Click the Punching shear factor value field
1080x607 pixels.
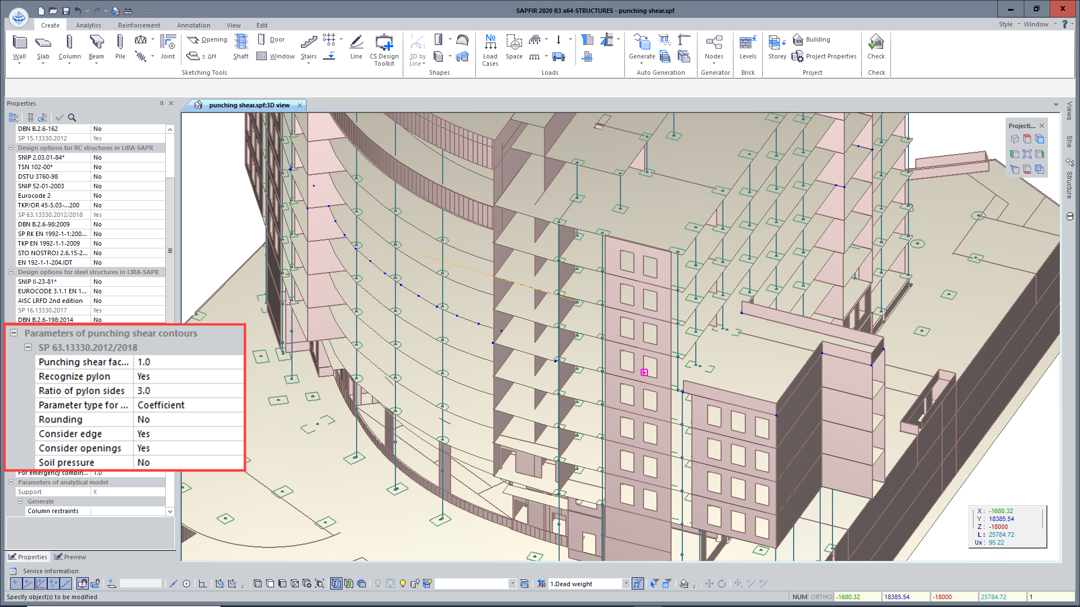pyautogui.click(x=188, y=362)
